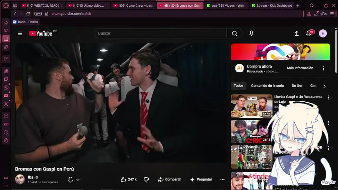Open the 15:13 VLOG video thumbnail
Screen dimensions: 338x190
[252, 157]
